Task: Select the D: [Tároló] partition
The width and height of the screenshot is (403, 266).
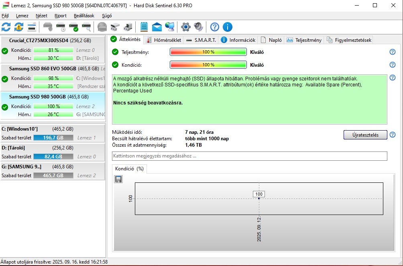Action: (53, 152)
